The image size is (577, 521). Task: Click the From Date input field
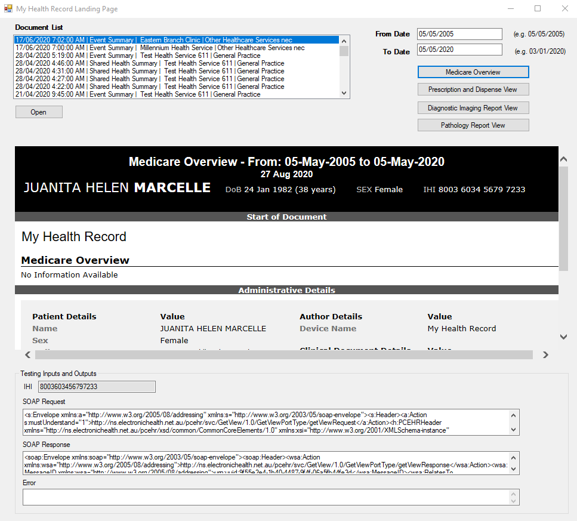click(x=459, y=34)
